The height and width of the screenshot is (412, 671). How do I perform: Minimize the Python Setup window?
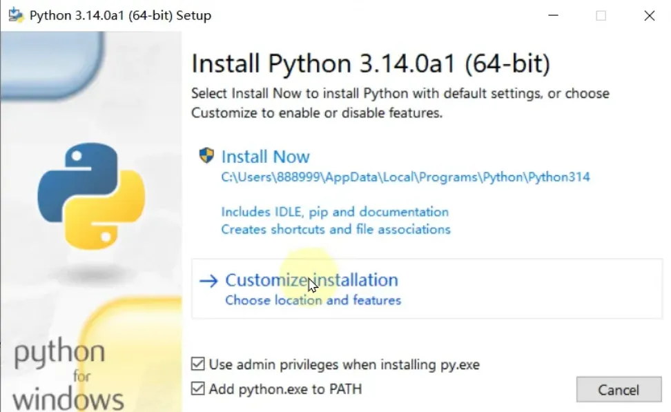[x=553, y=15]
